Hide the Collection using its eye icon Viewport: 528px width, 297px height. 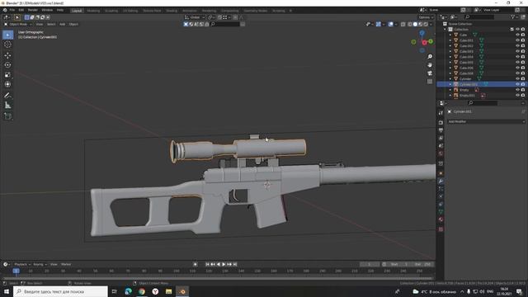517,30
